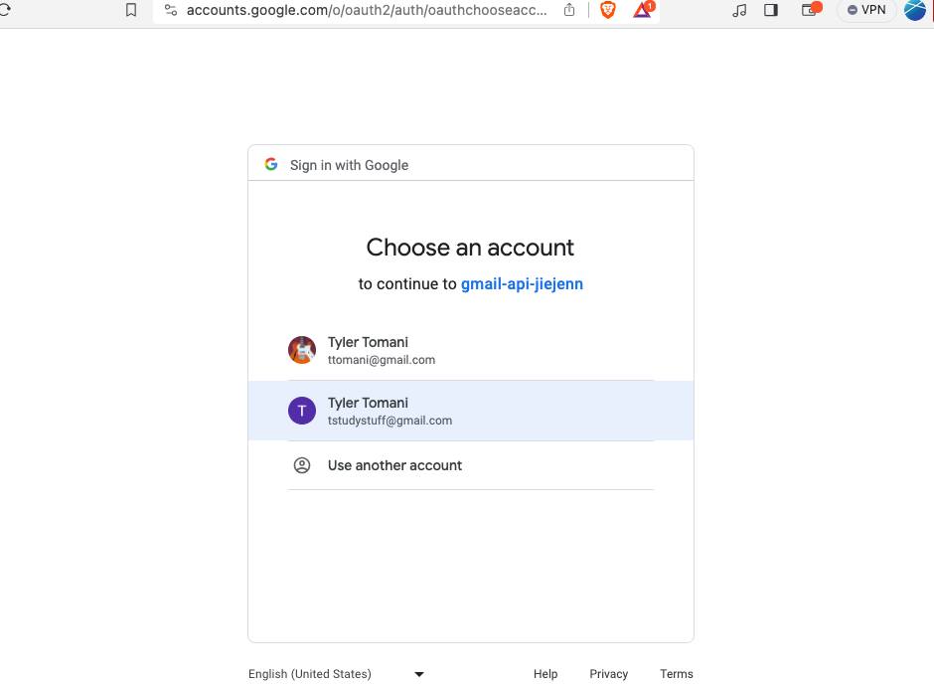Viewport: 934px width, 684px height.
Task: Open the gmail-api-jiejenn app link
Action: pyautogui.click(x=522, y=283)
